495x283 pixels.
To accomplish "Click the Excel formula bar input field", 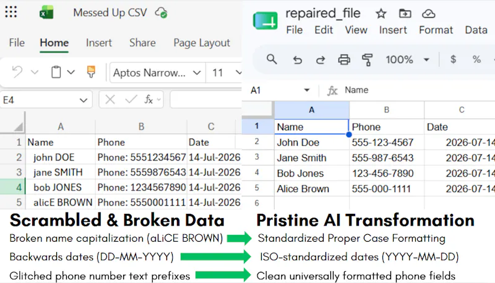I will [206, 100].
